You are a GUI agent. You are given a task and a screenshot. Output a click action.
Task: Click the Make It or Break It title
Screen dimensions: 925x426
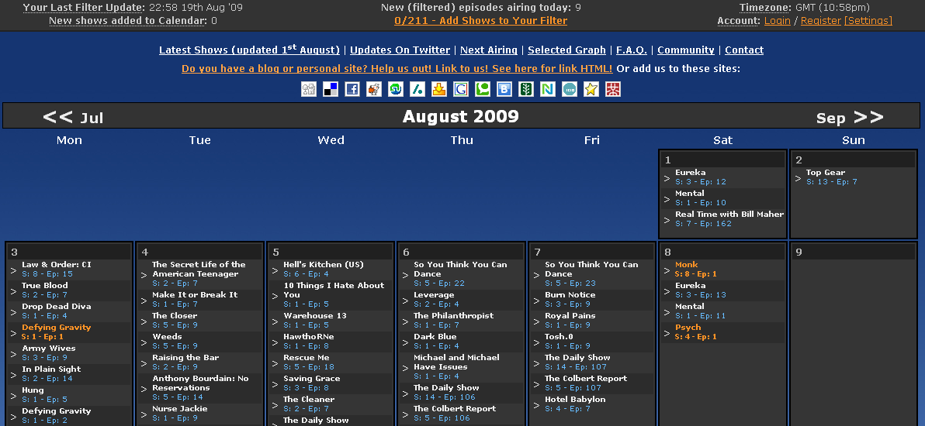coord(195,294)
